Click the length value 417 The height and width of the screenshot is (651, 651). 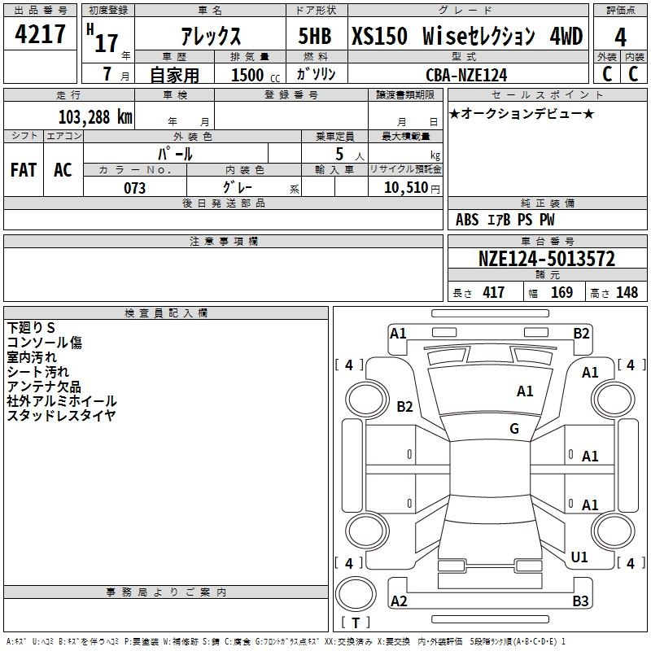coord(494,292)
